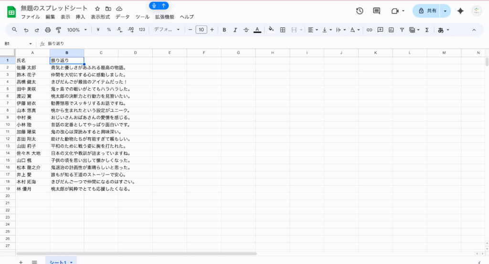Open the fill color picker
489x264 pixels.
(271, 30)
